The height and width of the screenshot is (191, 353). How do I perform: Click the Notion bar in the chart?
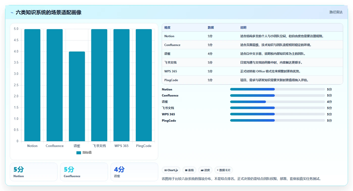click(x=32, y=85)
